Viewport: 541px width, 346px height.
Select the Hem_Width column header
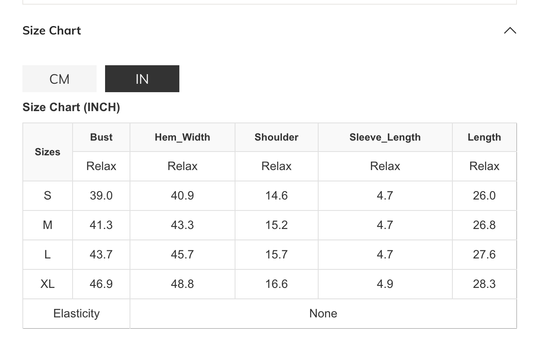[182, 137]
